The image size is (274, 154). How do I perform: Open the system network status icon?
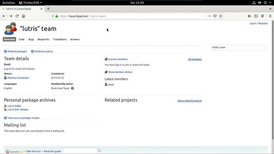[x=254, y=3]
